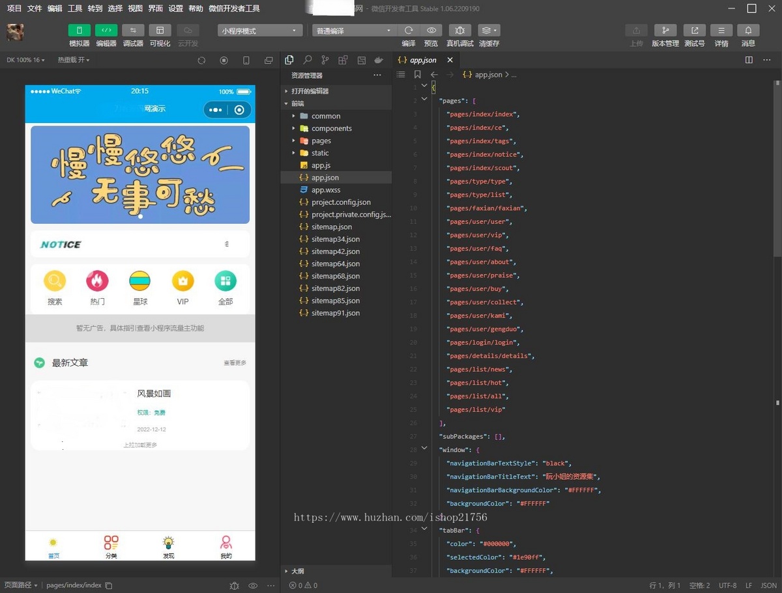Image resolution: width=782 pixels, height=593 pixels.
Task: Open the search icon in editor activity bar
Action: [307, 60]
